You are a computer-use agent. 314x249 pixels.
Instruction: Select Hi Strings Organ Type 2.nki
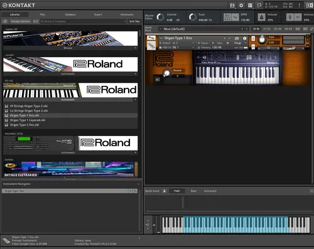tap(70, 106)
